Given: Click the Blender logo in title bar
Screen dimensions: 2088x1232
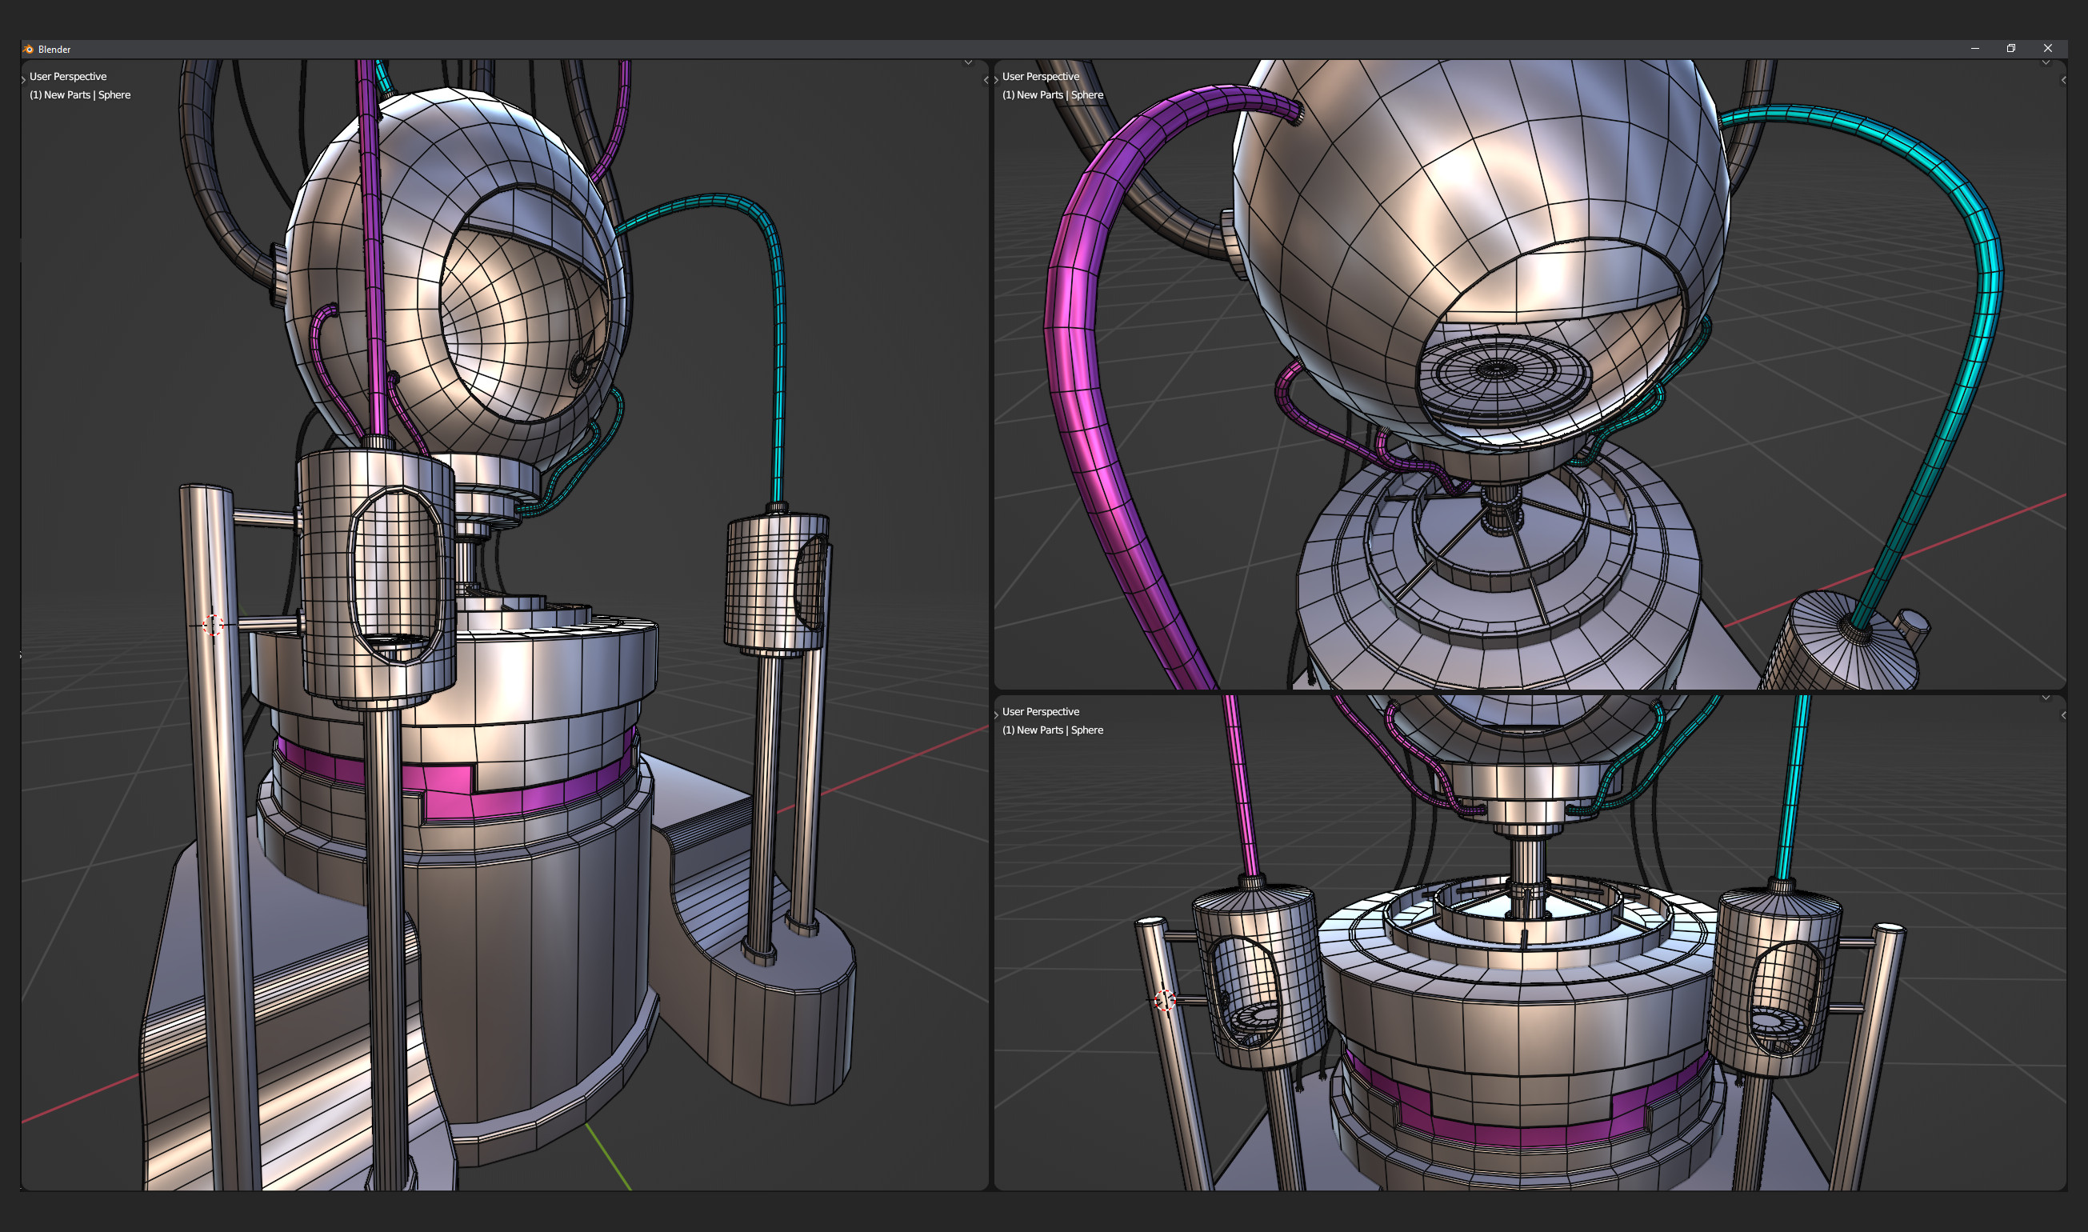Looking at the screenshot, I should (28, 49).
